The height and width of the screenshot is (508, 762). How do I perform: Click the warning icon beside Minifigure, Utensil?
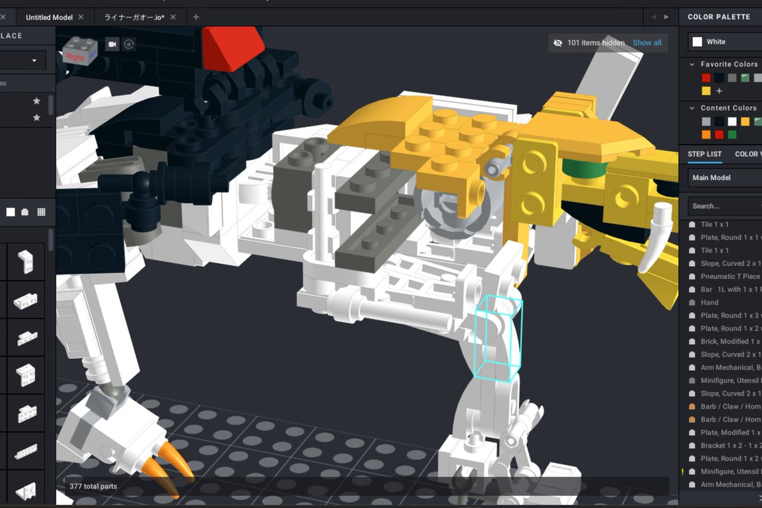coord(683,472)
